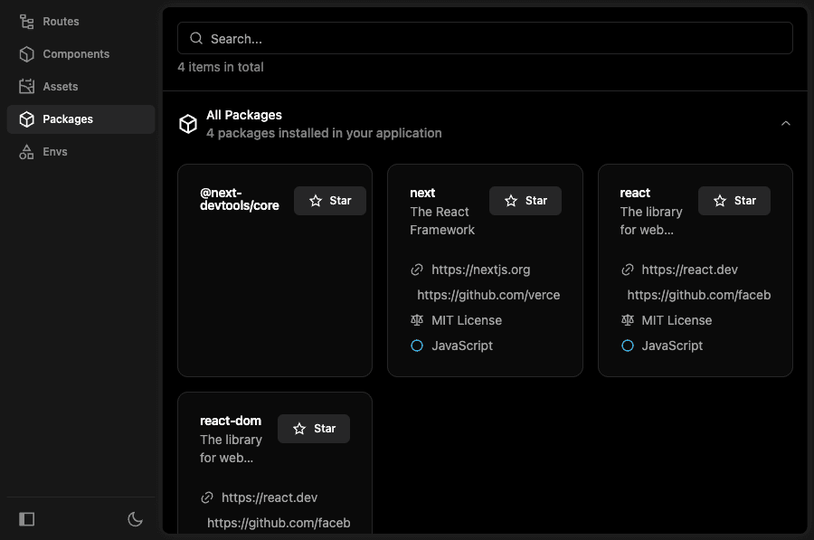Select the Packages sidebar label

coord(68,118)
